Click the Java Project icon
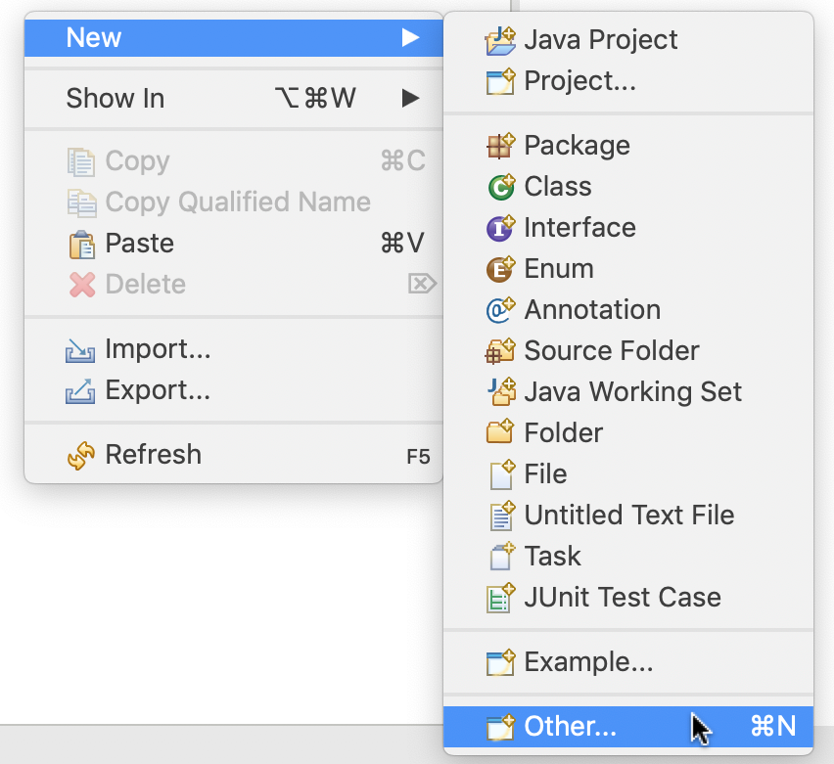 [x=500, y=40]
